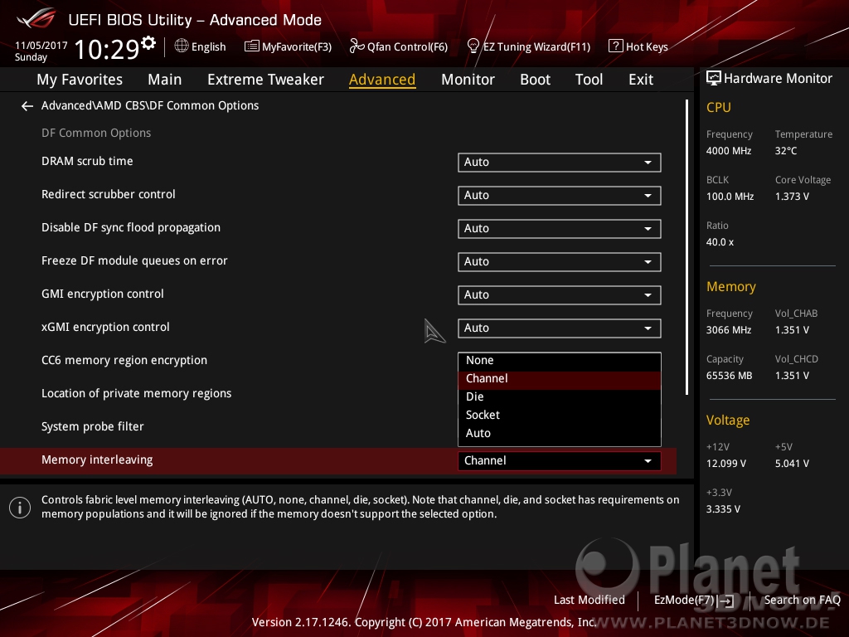The image size is (849, 637).
Task: Open Freeze DF module queues dropdown
Action: (x=560, y=261)
